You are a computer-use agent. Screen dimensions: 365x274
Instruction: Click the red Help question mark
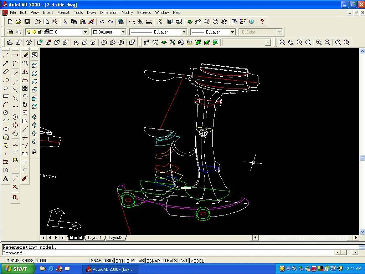[262, 22]
